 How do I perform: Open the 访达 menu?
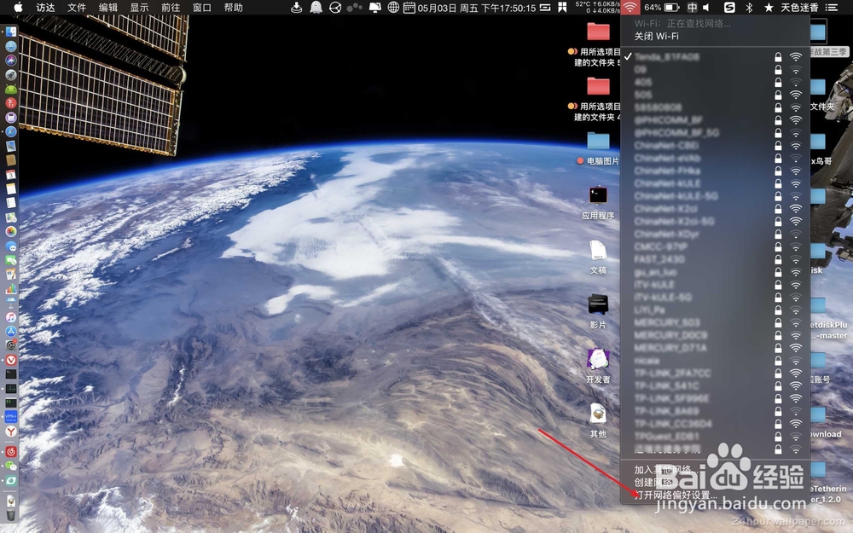click(46, 7)
